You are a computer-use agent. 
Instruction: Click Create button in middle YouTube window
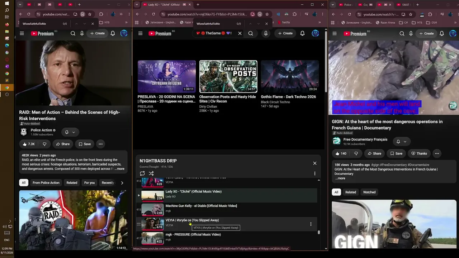pos(285,33)
